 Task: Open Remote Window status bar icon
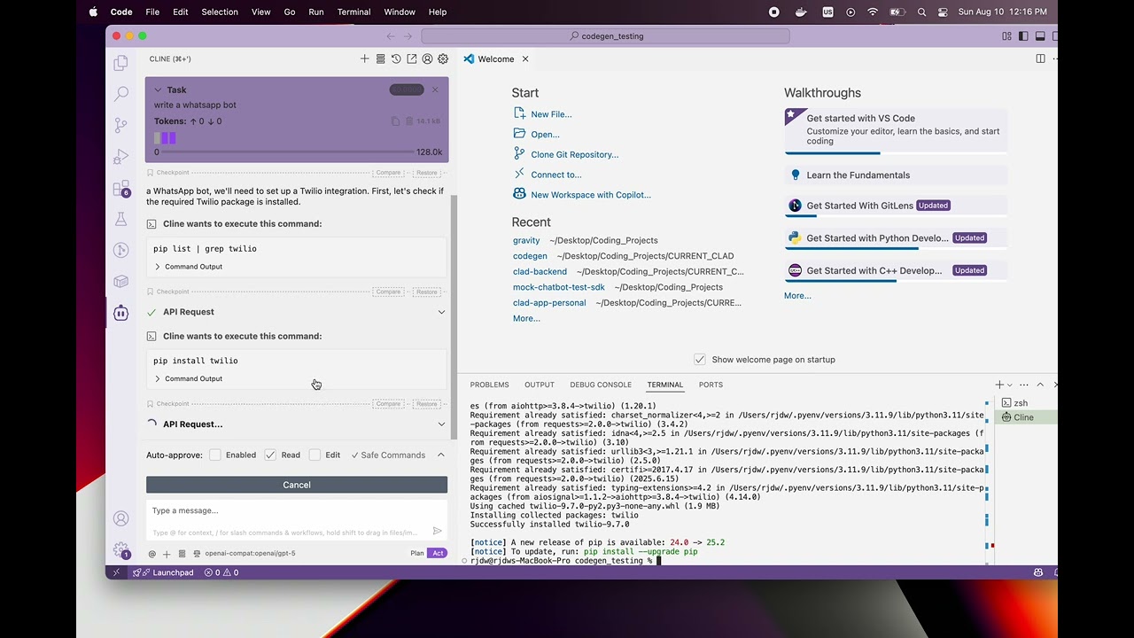click(x=116, y=572)
